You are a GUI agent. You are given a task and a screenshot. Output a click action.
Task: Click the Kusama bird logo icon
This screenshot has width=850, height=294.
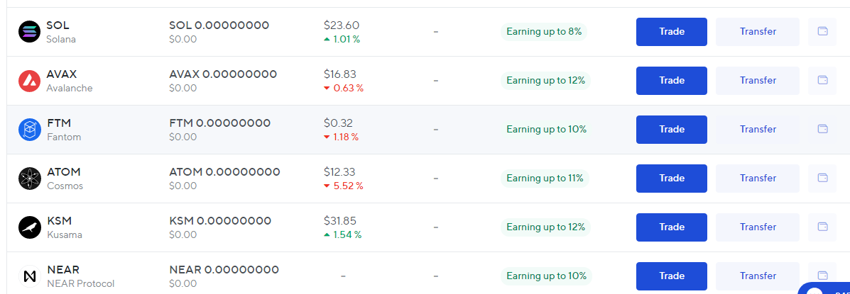pyautogui.click(x=30, y=227)
